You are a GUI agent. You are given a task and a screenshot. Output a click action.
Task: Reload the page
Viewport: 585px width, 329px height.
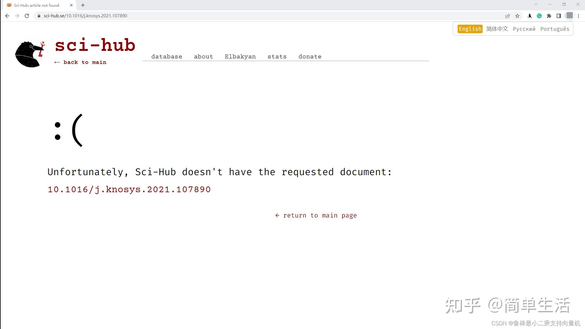click(x=27, y=16)
